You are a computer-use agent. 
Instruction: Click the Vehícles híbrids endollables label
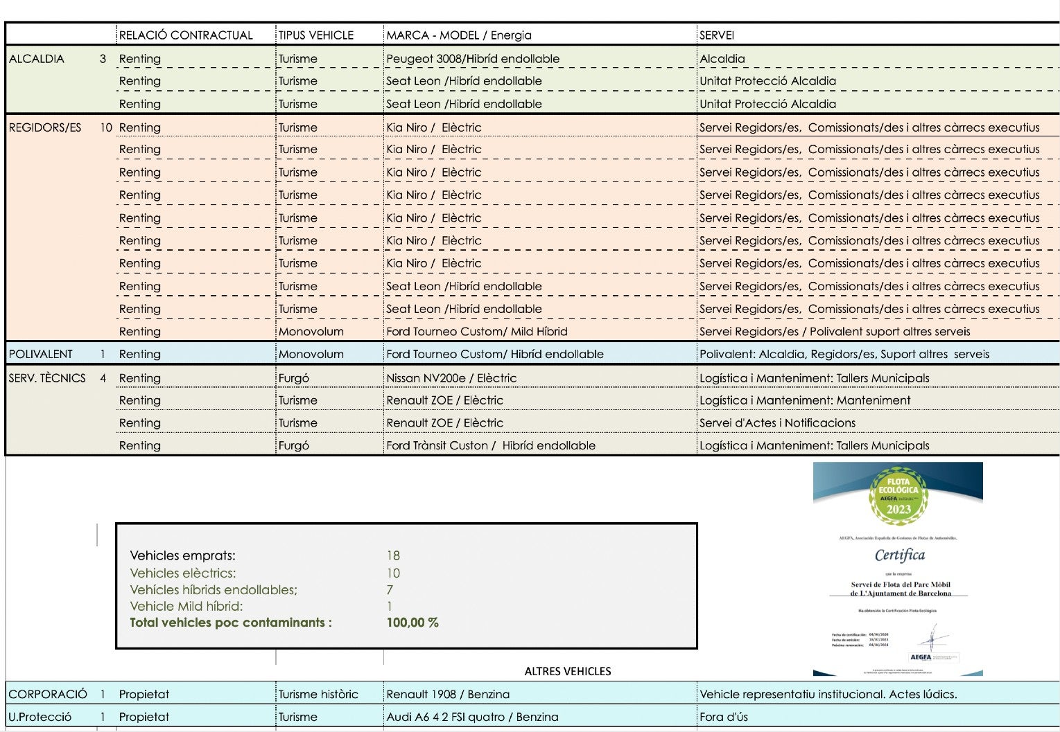214,590
